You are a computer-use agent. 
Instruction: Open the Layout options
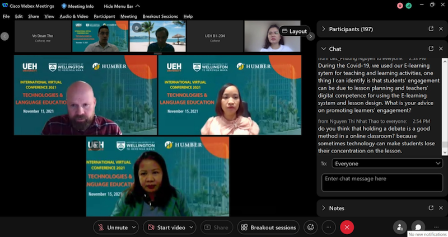(x=295, y=31)
